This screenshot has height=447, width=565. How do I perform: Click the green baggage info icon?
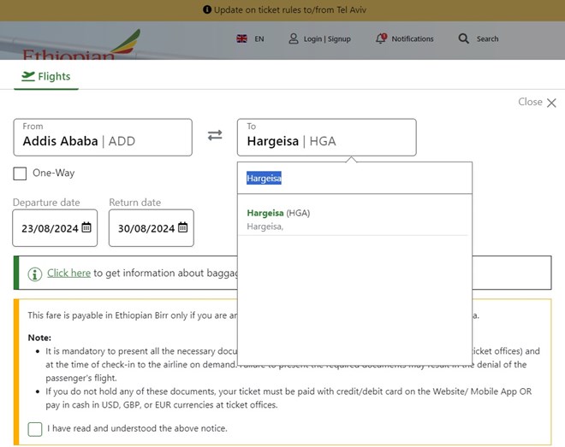[x=35, y=273]
